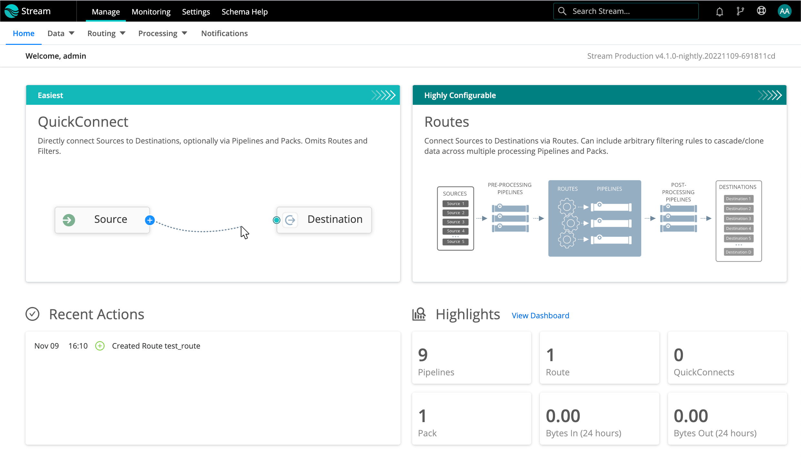Click the blue plus icon on Source
The width and height of the screenshot is (801, 465).
click(x=149, y=220)
